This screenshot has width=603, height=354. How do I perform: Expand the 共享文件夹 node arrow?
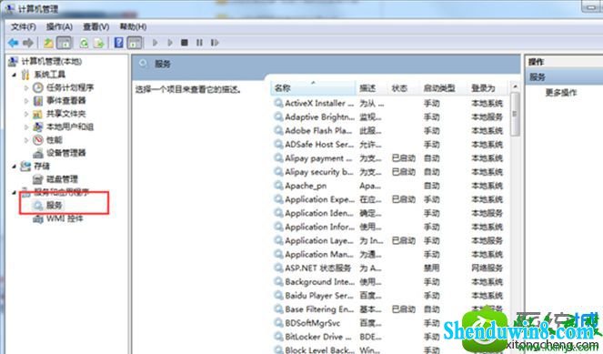pos(26,115)
